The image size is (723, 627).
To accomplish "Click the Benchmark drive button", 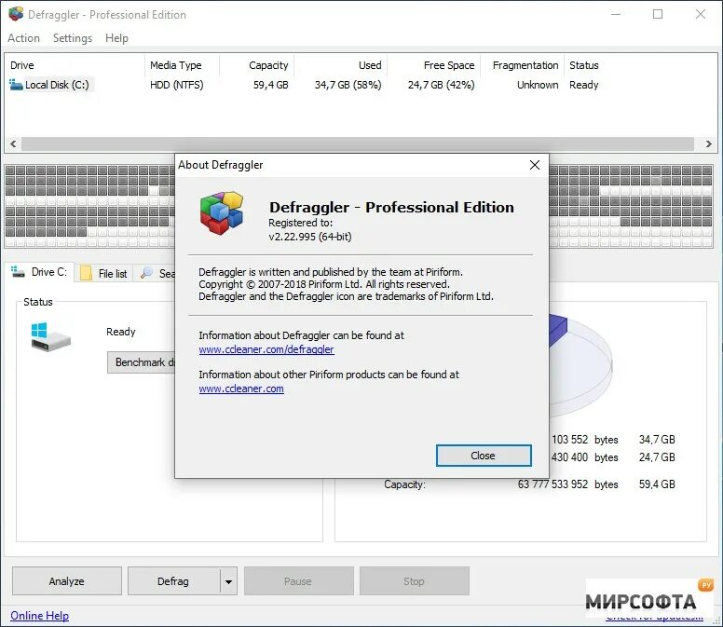I will coord(141,362).
